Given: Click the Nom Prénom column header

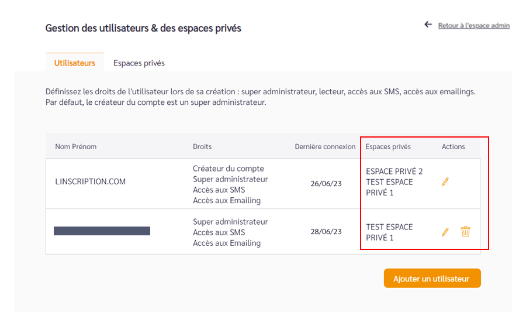Looking at the screenshot, I should pos(76,146).
